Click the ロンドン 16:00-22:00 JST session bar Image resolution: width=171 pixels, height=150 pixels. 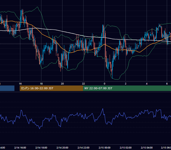point(51,88)
